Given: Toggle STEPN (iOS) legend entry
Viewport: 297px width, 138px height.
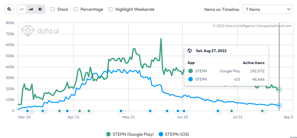Looking at the screenshot, I should 174,134.
